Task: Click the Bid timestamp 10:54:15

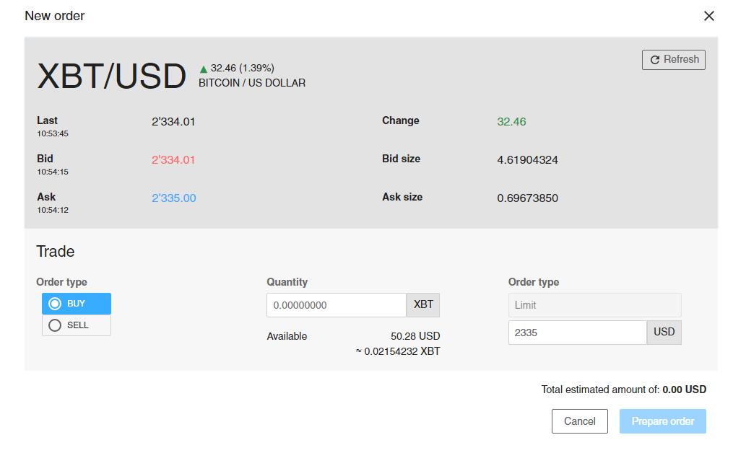Action: (53, 172)
